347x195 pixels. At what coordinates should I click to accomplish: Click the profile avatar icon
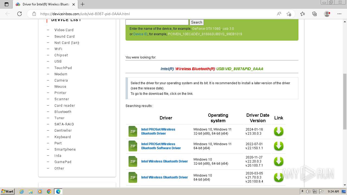click(x=327, y=14)
